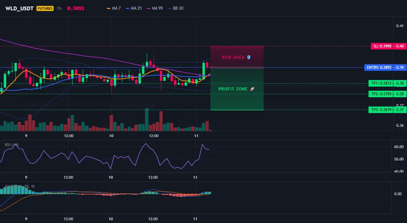
Task: Click the 9 date label under price chart
Action: 26,136
